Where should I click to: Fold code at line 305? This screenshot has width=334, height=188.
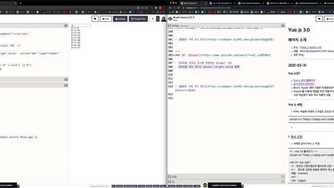pos(174,55)
